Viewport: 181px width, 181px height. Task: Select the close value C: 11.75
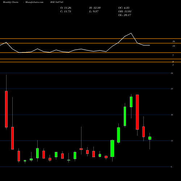pos(66,12)
